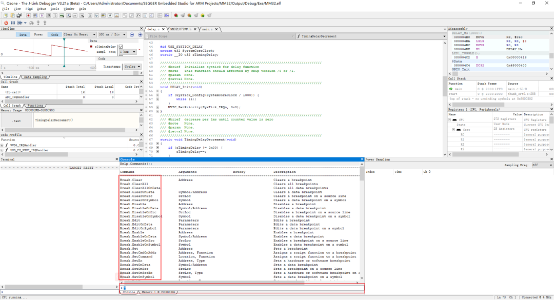Click the red power reset icon
This screenshot has height=300, width=554.
coord(6,23)
